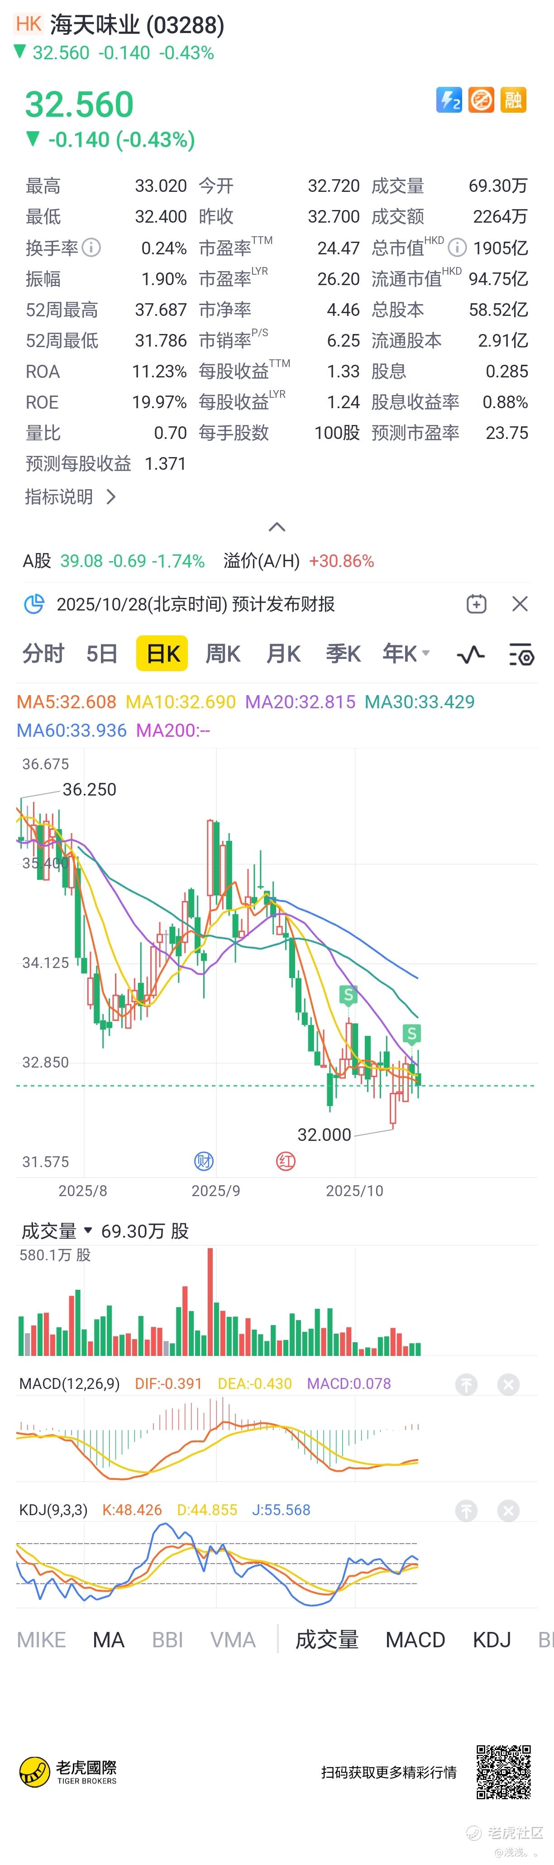
Task: Tap the 36.250 high price label
Action: coord(90,789)
